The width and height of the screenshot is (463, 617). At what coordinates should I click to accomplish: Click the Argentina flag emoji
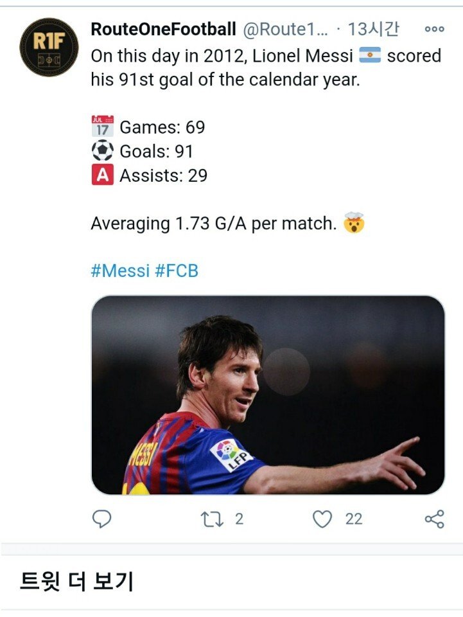pos(370,56)
